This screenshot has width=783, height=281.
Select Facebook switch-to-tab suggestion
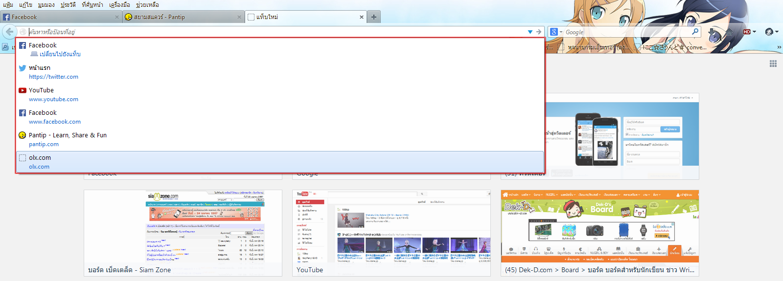coord(280,49)
